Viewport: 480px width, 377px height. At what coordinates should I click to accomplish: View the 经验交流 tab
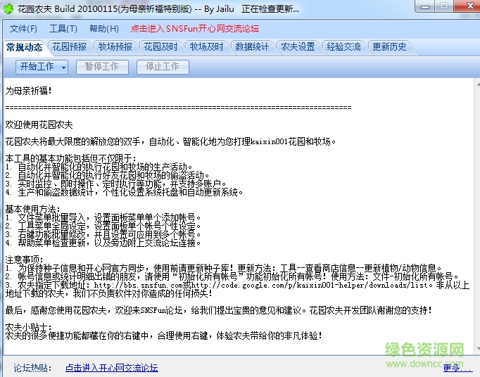coord(343,47)
